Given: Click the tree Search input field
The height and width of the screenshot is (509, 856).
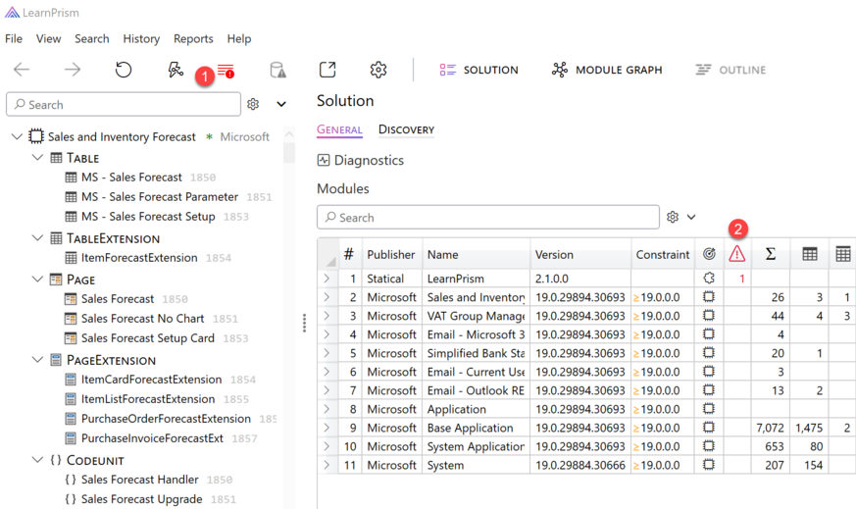Looking at the screenshot, I should (124, 104).
